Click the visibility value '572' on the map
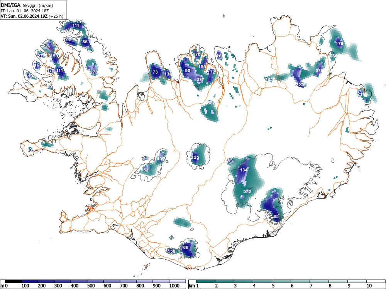This screenshot has height=289, width=386. pos(247,192)
